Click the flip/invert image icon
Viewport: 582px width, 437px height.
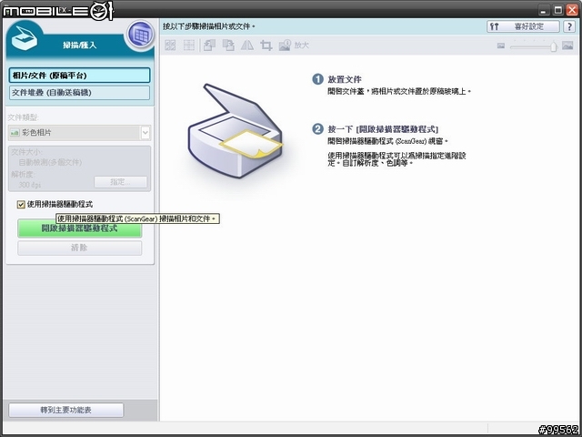(x=247, y=46)
